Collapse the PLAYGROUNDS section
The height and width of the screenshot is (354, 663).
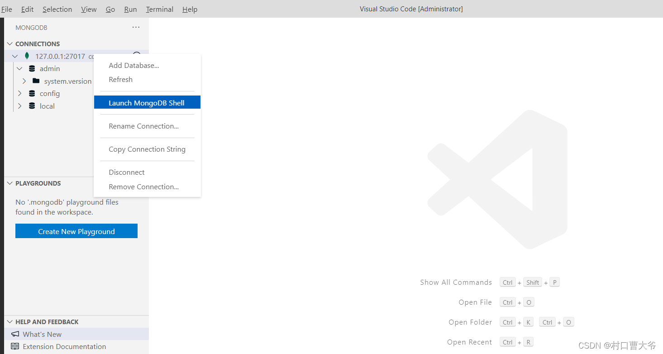(10, 183)
